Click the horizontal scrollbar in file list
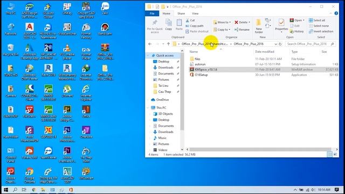Screen dimensions: 345x194 pos(260,149)
